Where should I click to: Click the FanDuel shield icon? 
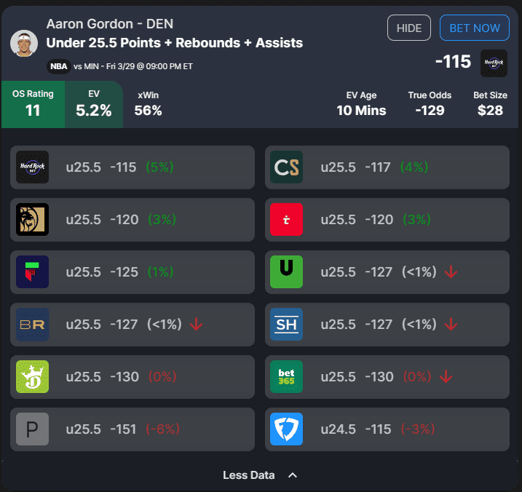pos(286,429)
